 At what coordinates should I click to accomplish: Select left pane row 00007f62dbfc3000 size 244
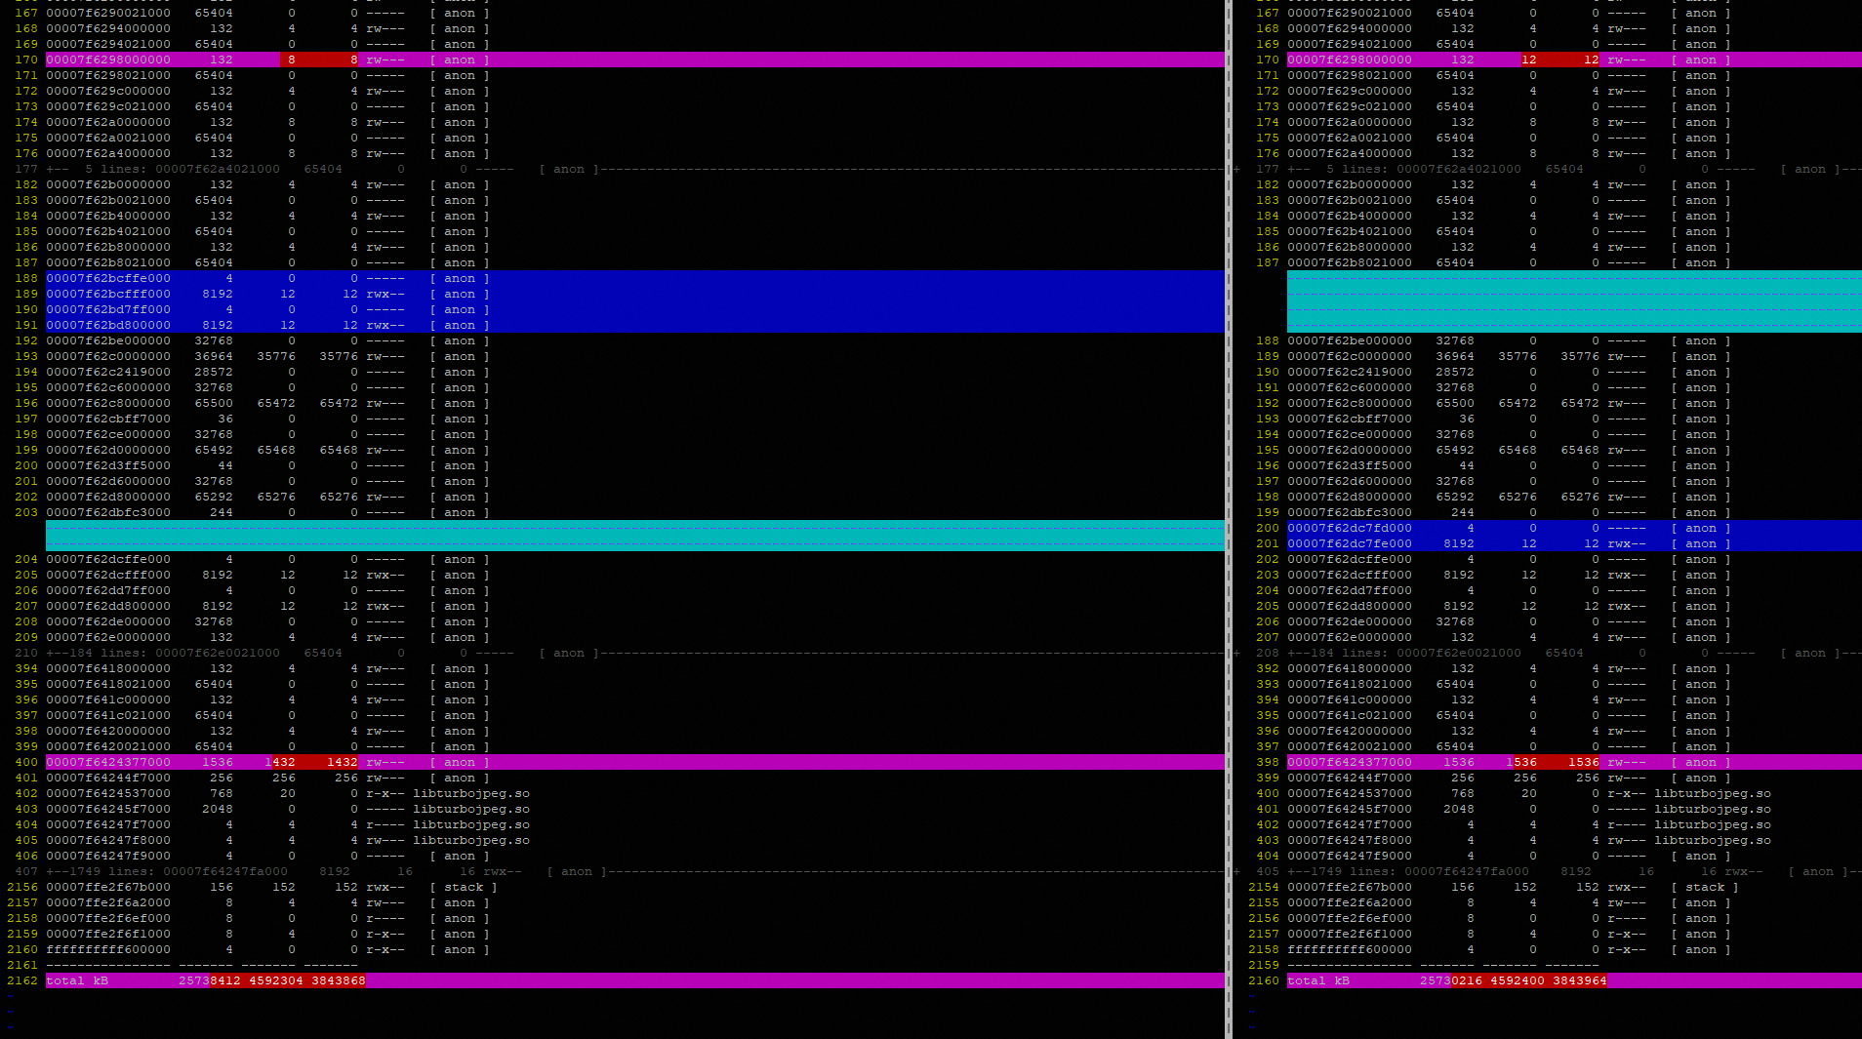222,512
